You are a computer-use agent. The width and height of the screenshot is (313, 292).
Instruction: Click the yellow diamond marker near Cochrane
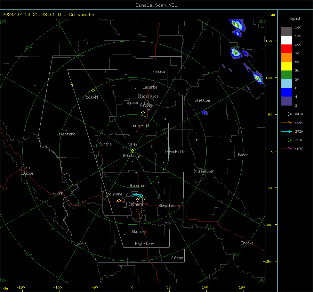119,201
